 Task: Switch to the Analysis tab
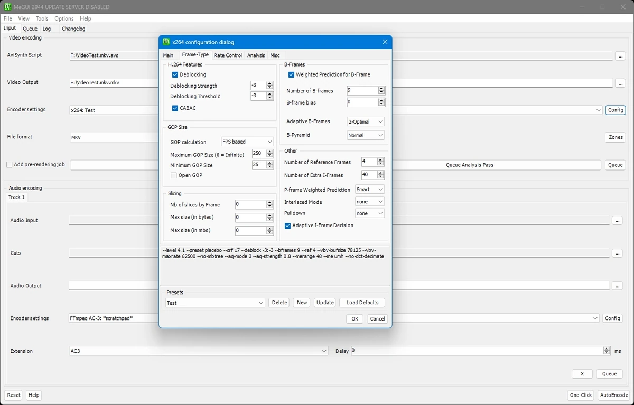click(x=256, y=55)
